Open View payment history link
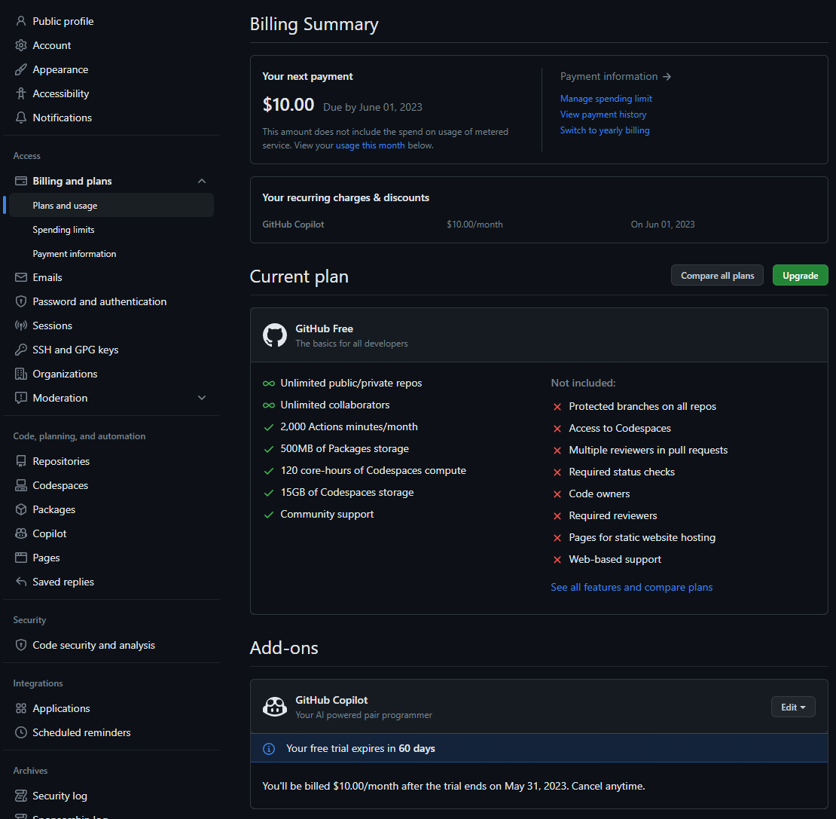 [603, 114]
